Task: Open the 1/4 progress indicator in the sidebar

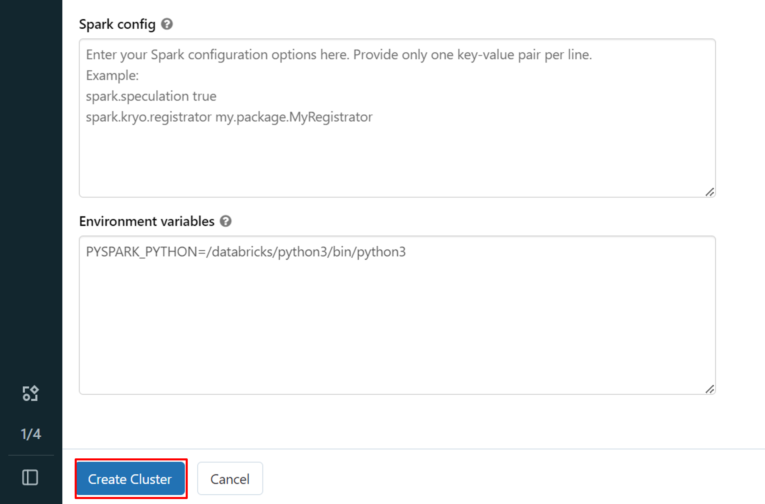Action: pos(31,434)
